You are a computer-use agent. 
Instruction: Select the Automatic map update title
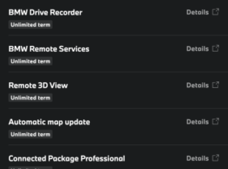coord(49,122)
